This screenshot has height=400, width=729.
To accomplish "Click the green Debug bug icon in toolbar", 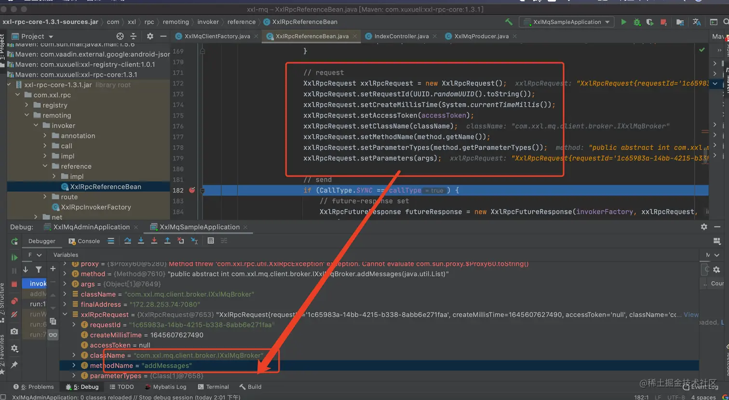I will (x=637, y=22).
